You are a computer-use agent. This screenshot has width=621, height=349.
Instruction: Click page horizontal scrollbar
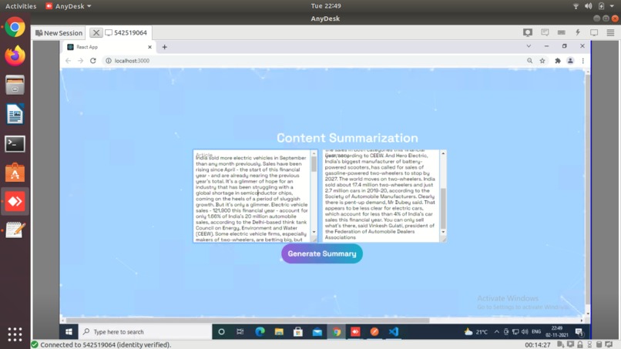(x=247, y=320)
